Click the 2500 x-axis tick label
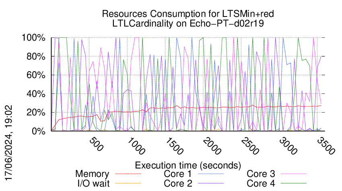This screenshot has width=342, height=191. [x=250, y=146]
